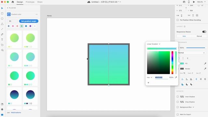Choose Manual responsive resize mode

coord(199,36)
